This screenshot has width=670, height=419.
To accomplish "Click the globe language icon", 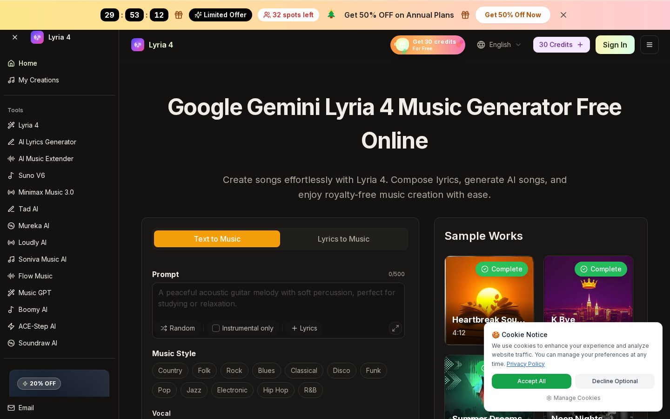I will click(x=481, y=45).
